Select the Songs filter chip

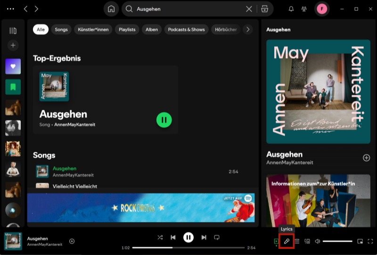61,30
